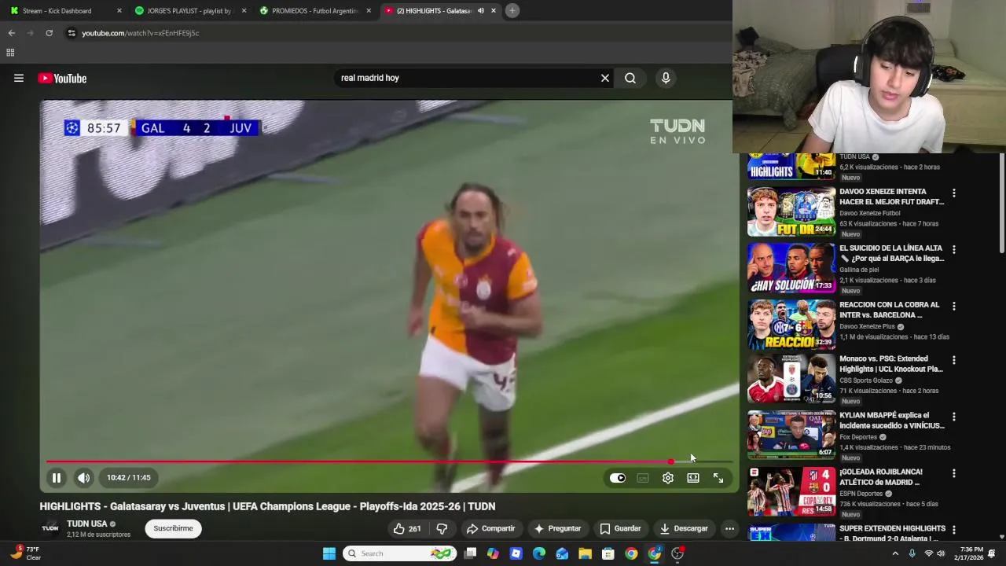This screenshot has height=566, width=1006.
Task: Click the TUDN channel avatar
Action: 50,528
